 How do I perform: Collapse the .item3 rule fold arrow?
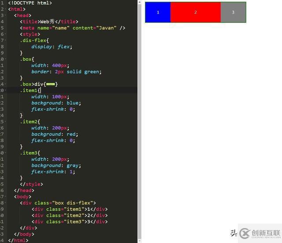5,153
